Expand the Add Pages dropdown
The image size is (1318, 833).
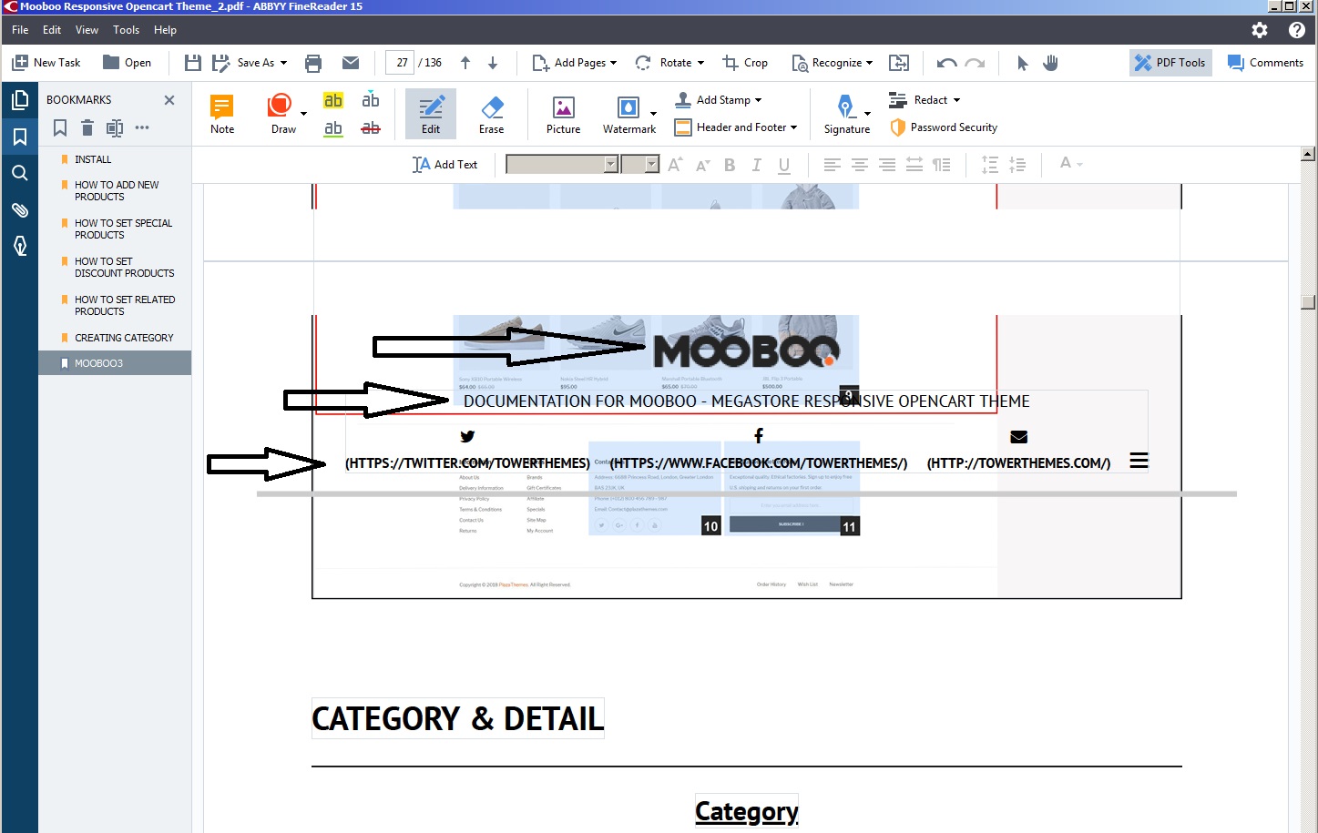pos(613,63)
